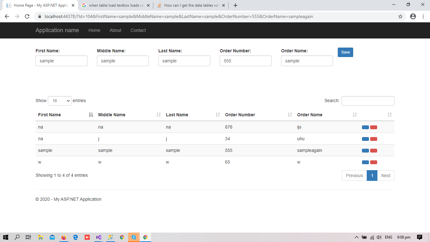430x242 pixels.
Task: Go to Previous page of table
Action: 354,176
